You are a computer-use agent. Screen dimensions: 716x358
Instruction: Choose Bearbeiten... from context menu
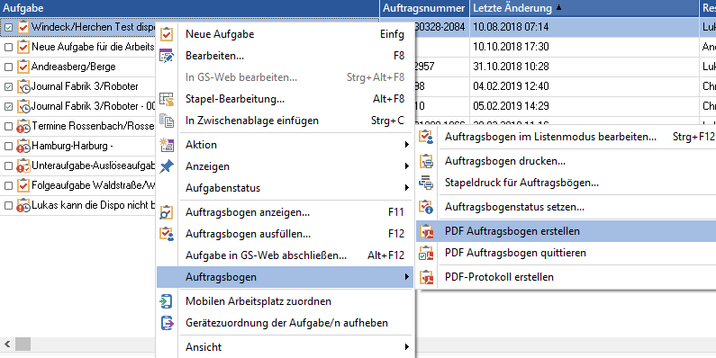[285, 56]
